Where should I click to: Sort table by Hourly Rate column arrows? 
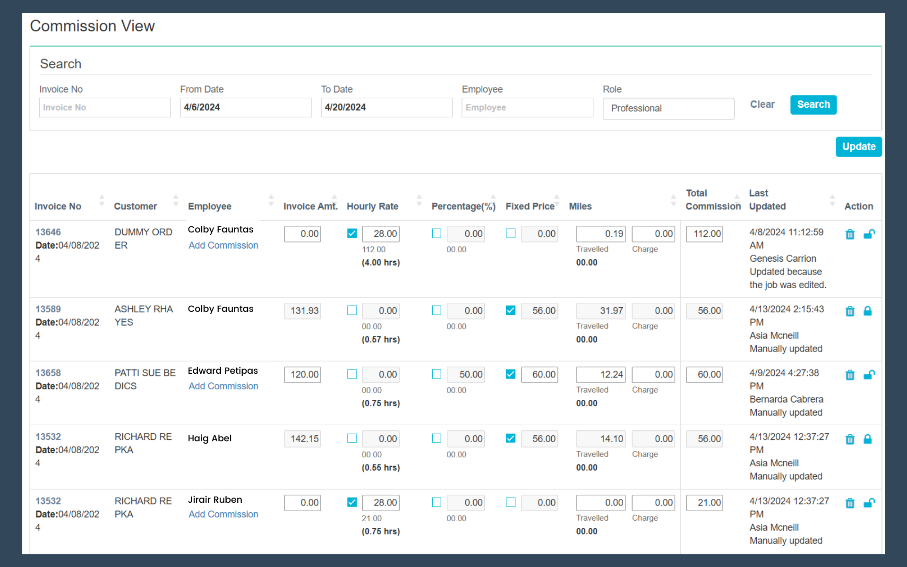point(419,200)
